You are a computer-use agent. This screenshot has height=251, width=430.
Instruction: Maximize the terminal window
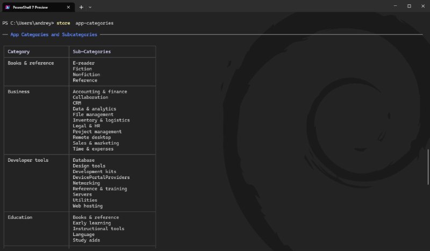(409, 6)
